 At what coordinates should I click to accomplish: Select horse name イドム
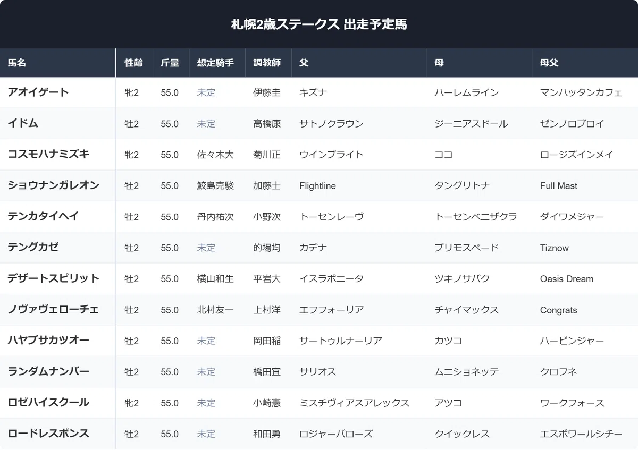click(23, 123)
